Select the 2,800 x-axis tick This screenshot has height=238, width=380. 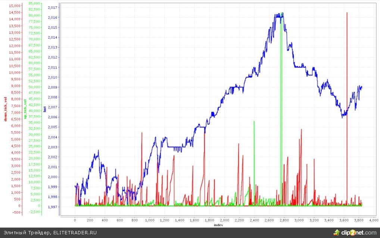point(284,220)
